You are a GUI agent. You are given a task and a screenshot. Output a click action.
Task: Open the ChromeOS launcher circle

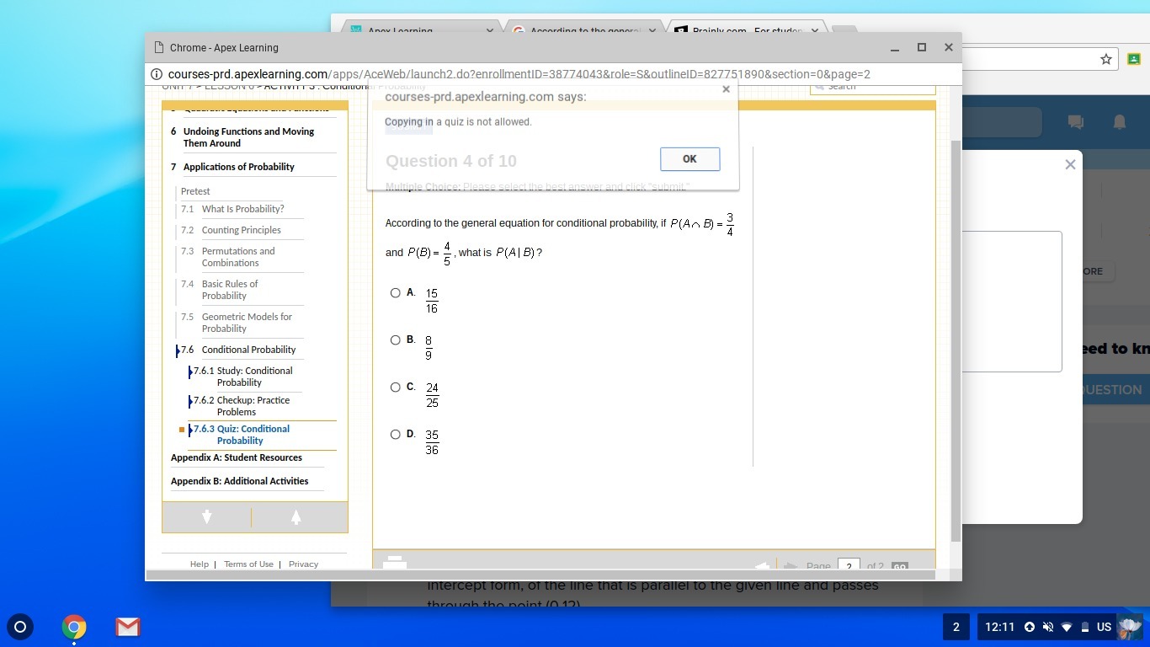21,627
